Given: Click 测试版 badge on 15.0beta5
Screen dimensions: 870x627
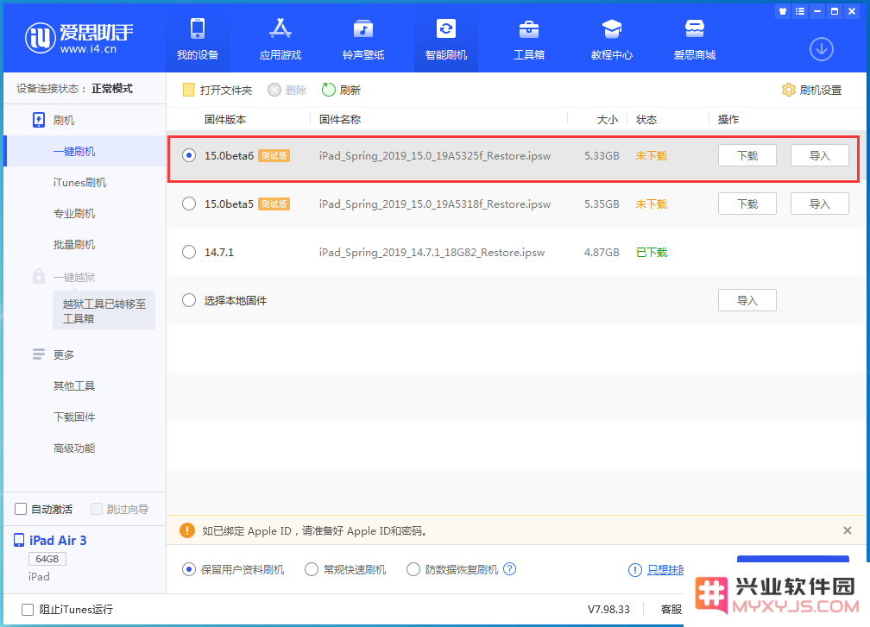Looking at the screenshot, I should 274,204.
